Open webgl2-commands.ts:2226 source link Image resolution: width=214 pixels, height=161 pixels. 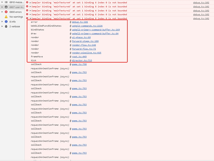tap(87, 26)
